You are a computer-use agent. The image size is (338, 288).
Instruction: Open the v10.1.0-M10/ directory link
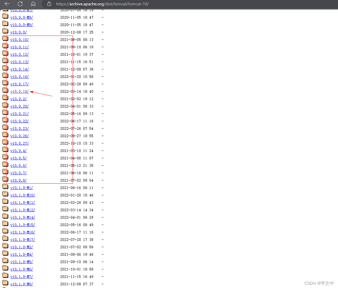coord(23,195)
